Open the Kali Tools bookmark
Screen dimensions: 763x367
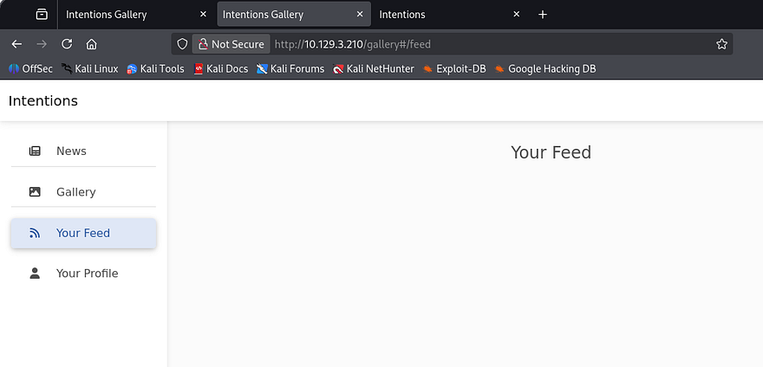[x=155, y=68]
